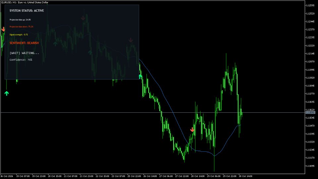Click the 22 Oct 15:00 time label
318x179 pixels.
(x=102, y=176)
